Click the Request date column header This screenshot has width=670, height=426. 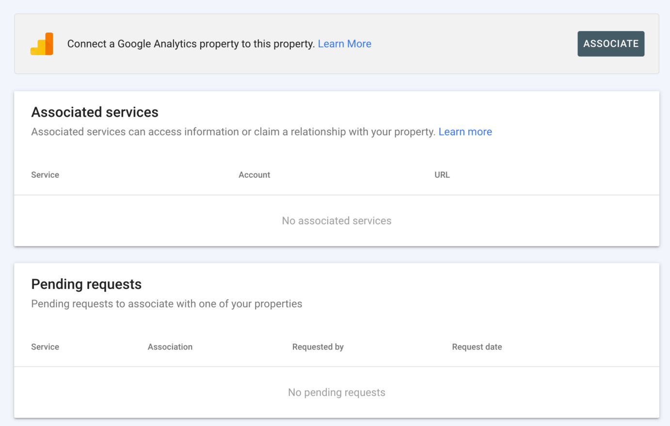click(x=477, y=347)
